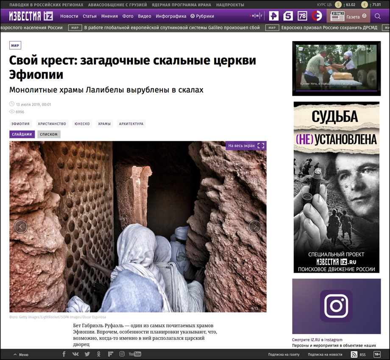Open the Channel 5 icon
The width and height of the screenshot is (390, 360).
[x=288, y=16]
